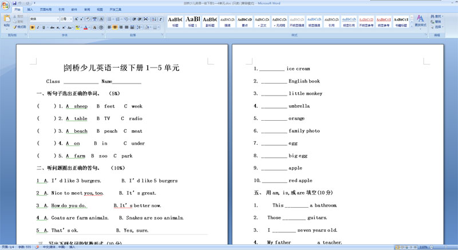
Task: Open Font dialog launcher
Action: (103, 35)
